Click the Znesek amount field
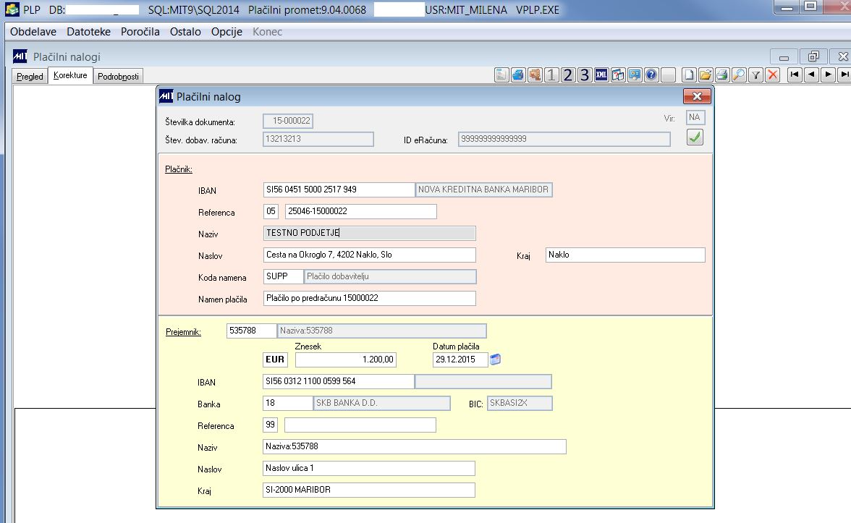Viewport: 851px width, 523px height. click(345, 360)
